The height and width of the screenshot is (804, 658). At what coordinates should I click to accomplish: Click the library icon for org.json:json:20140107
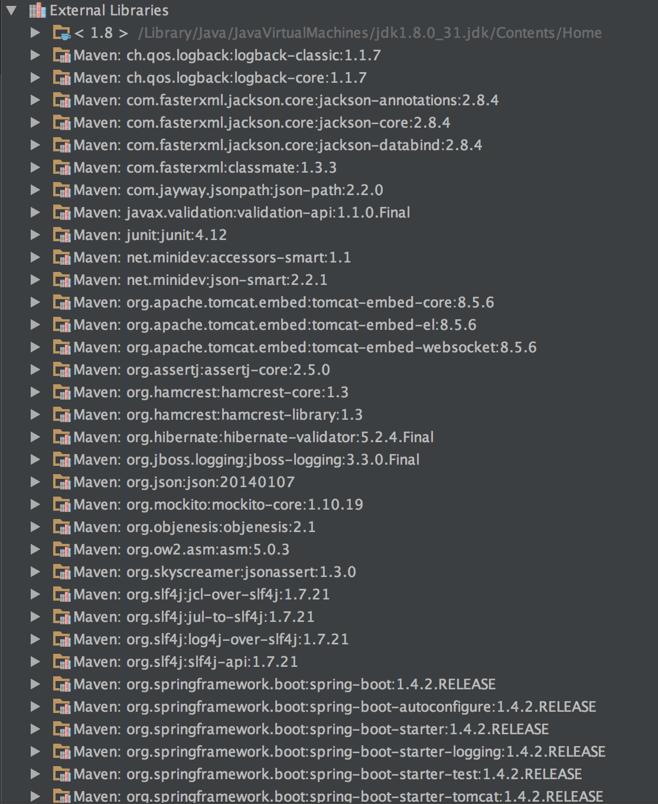(61, 482)
